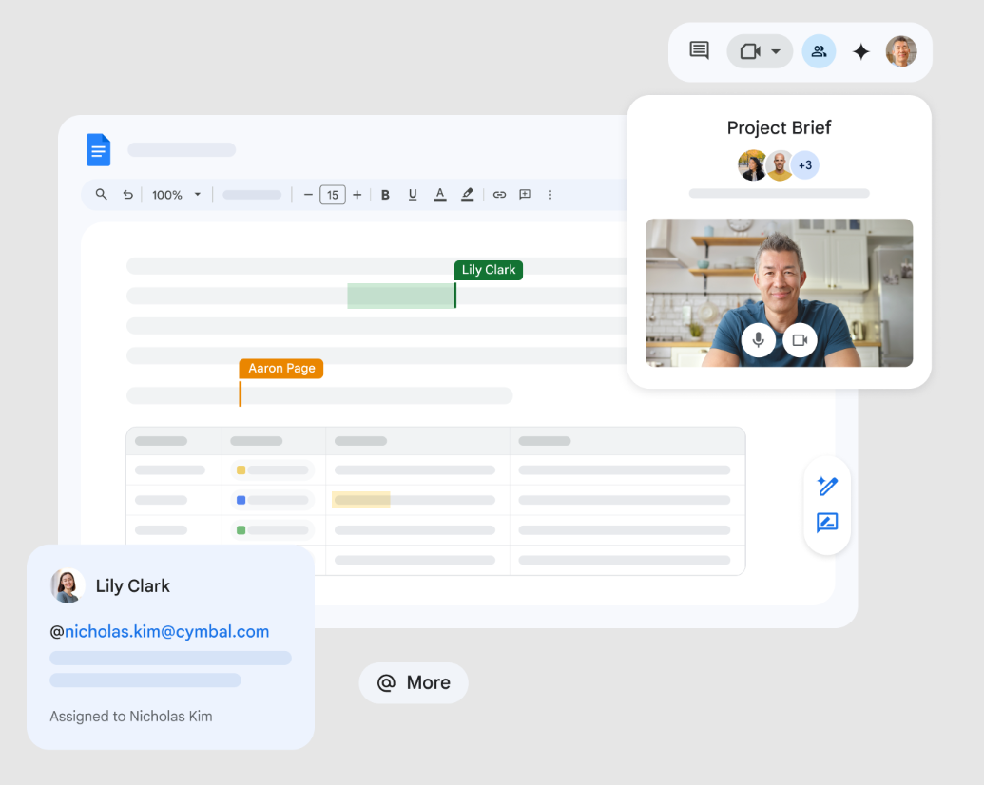Click the Aaron Page orange cursor label

click(x=281, y=369)
